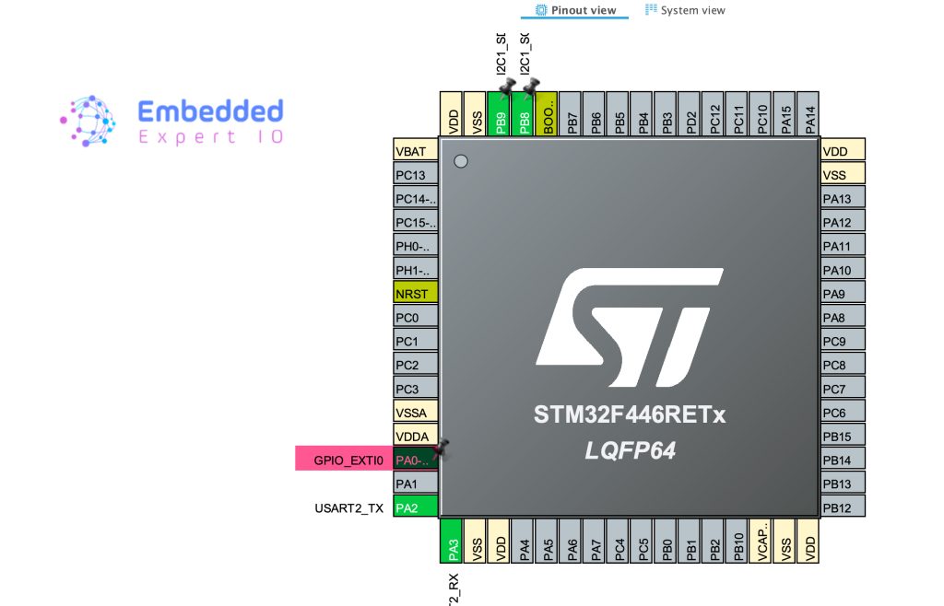This screenshot has width=944, height=606.
Task: Open the System view tab
Action: (685, 10)
